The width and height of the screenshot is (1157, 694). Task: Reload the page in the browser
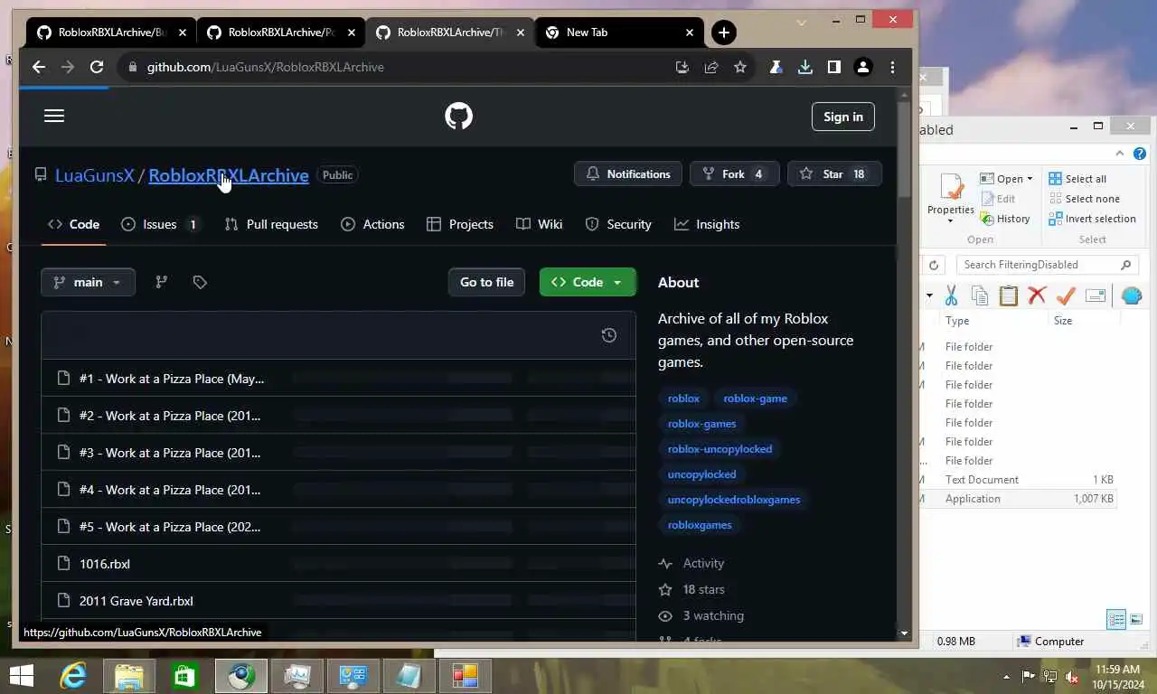click(x=97, y=67)
